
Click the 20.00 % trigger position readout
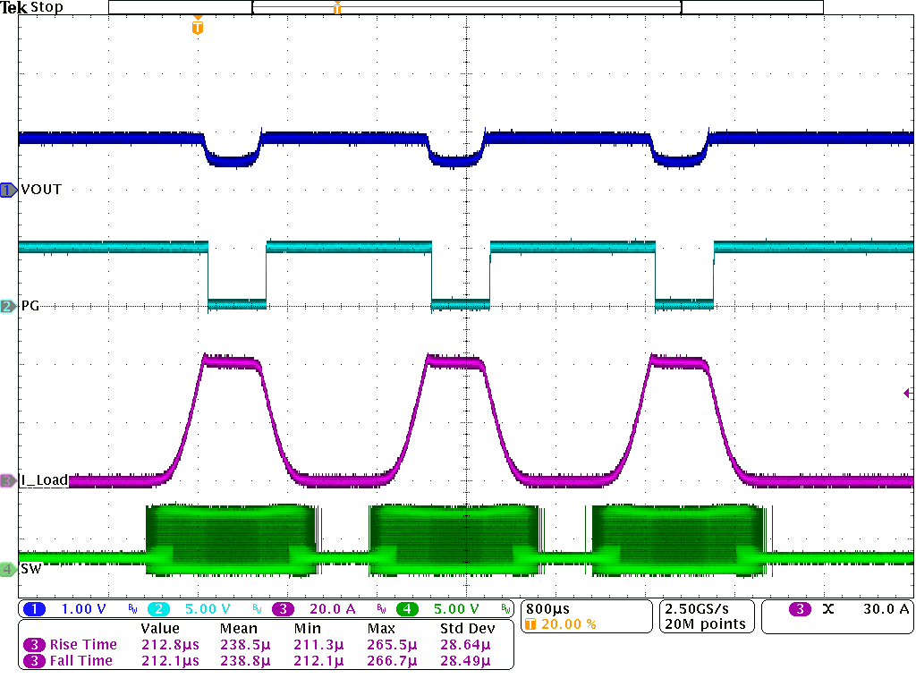565,624
